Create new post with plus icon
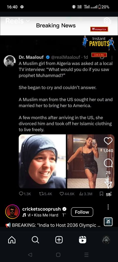The width and height of the screenshot is (118, 262). (x=59, y=240)
